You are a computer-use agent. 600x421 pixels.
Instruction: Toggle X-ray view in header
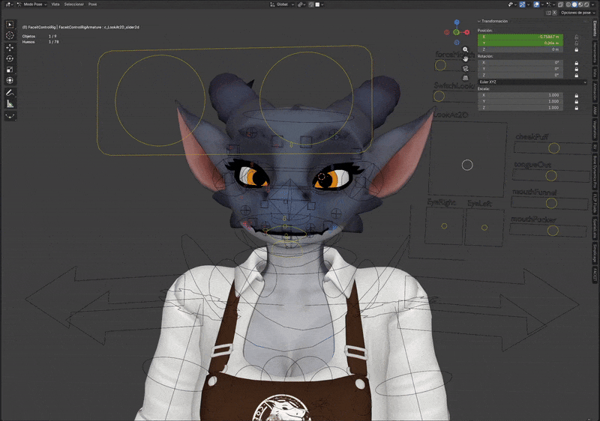click(560, 4)
